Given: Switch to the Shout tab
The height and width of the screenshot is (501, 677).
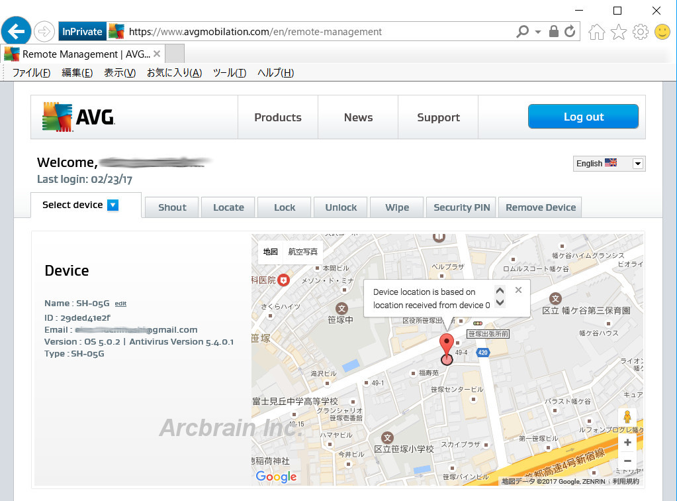Looking at the screenshot, I should pos(172,207).
